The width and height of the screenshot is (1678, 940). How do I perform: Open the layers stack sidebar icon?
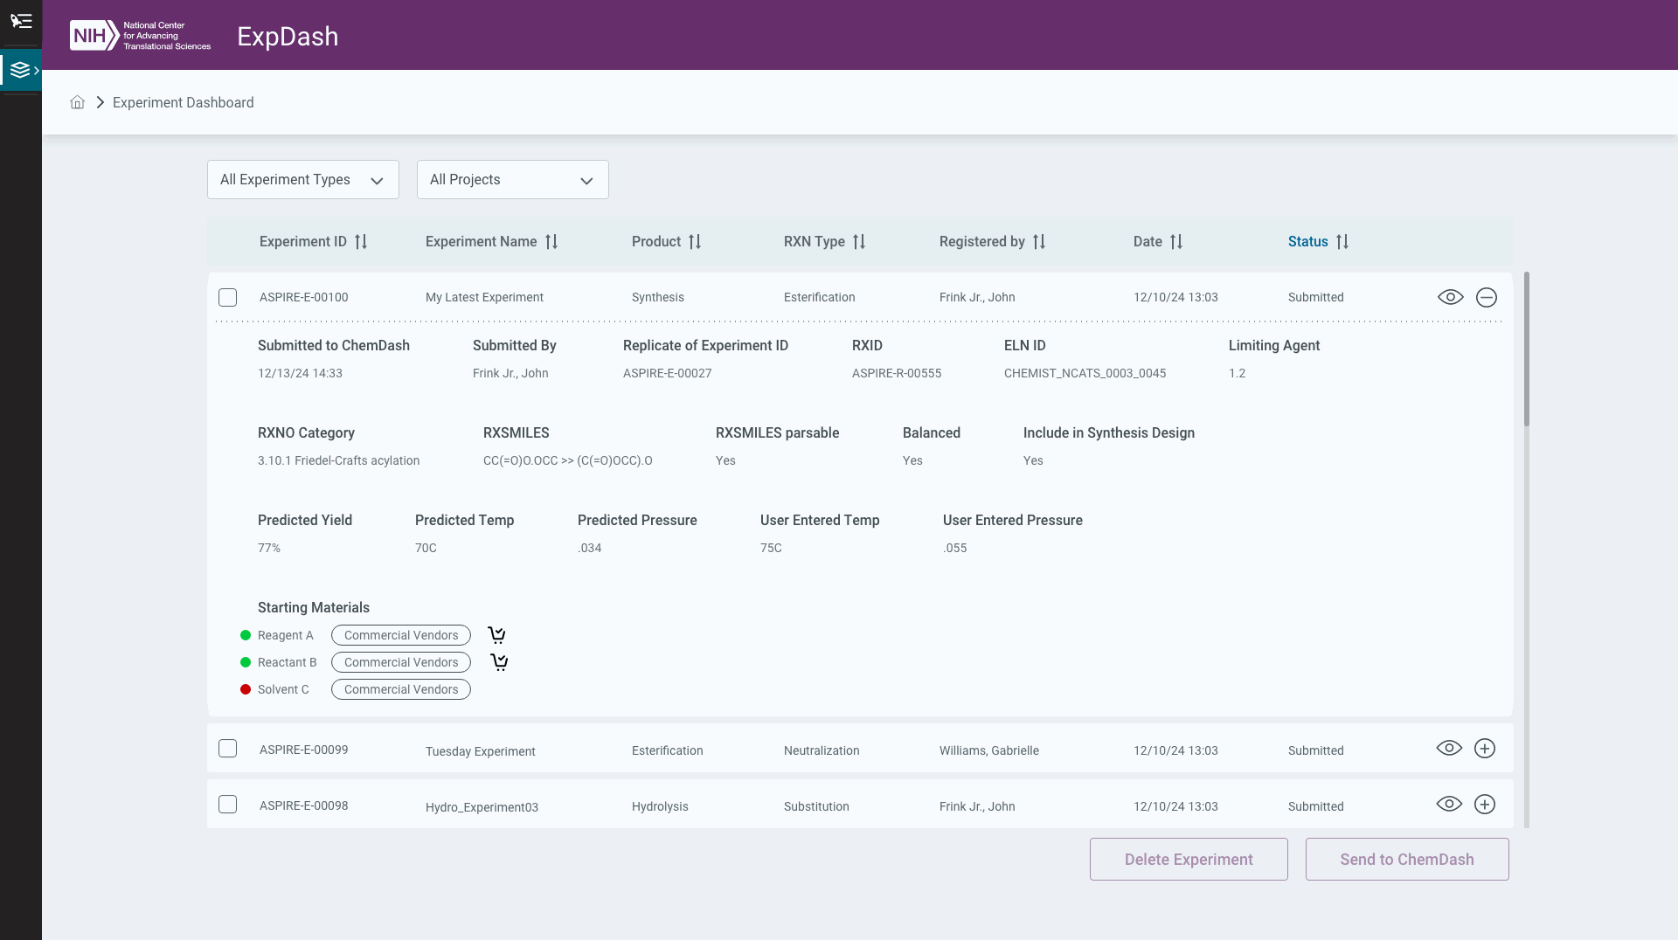point(21,70)
